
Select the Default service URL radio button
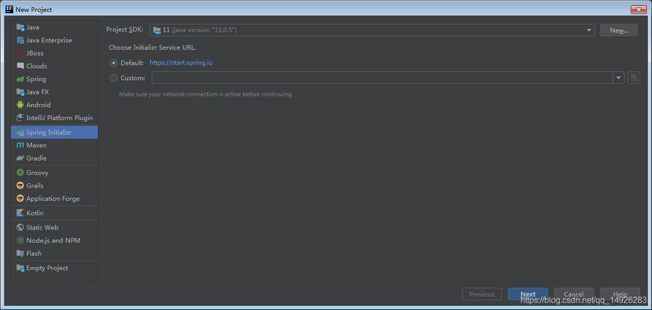(x=114, y=63)
